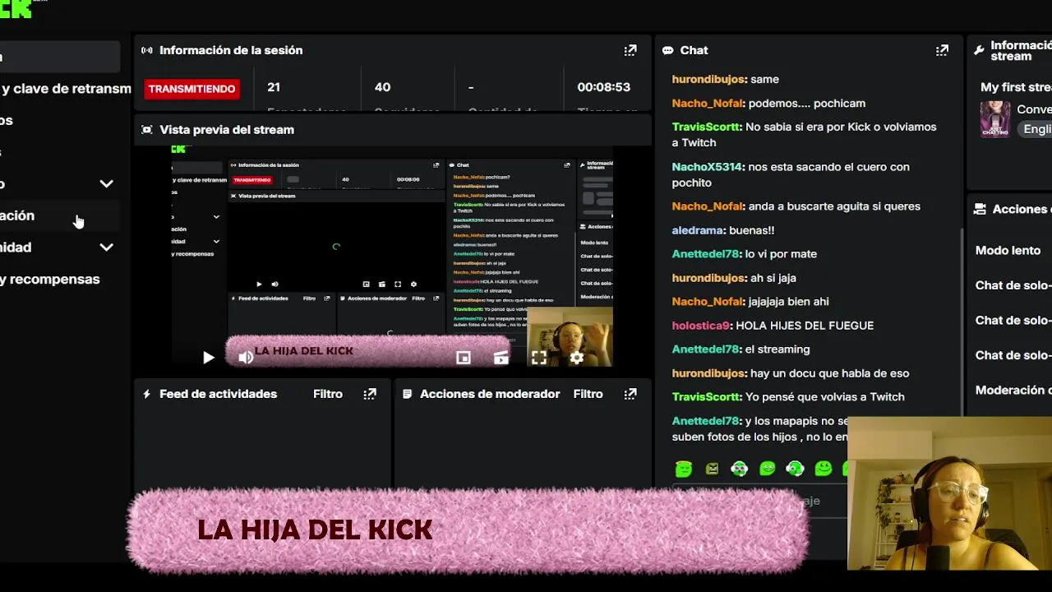Screen dimensions: 1052x592
Task: Pop out the Chat panel
Action: pyautogui.click(x=943, y=50)
